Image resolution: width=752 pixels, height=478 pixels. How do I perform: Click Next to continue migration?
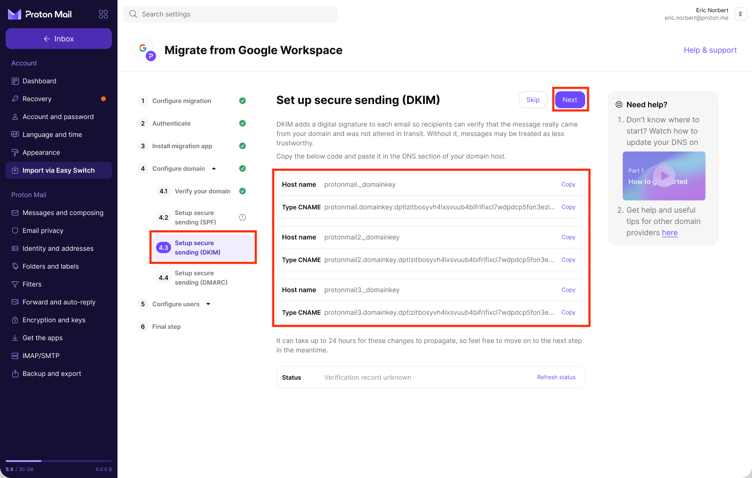[570, 100]
